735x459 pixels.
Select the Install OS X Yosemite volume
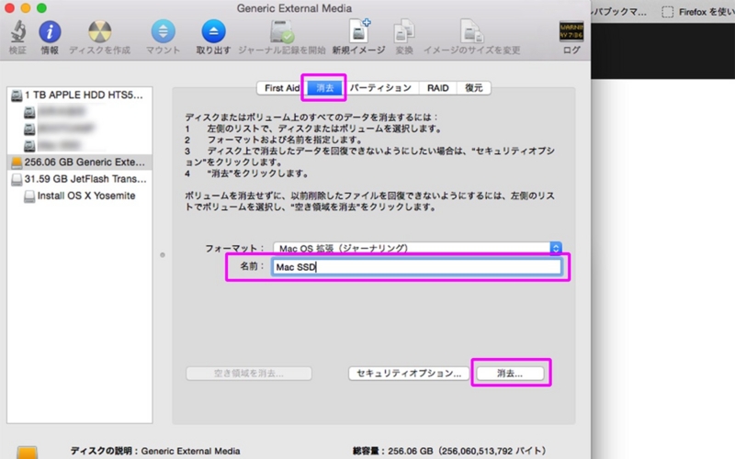(80, 196)
